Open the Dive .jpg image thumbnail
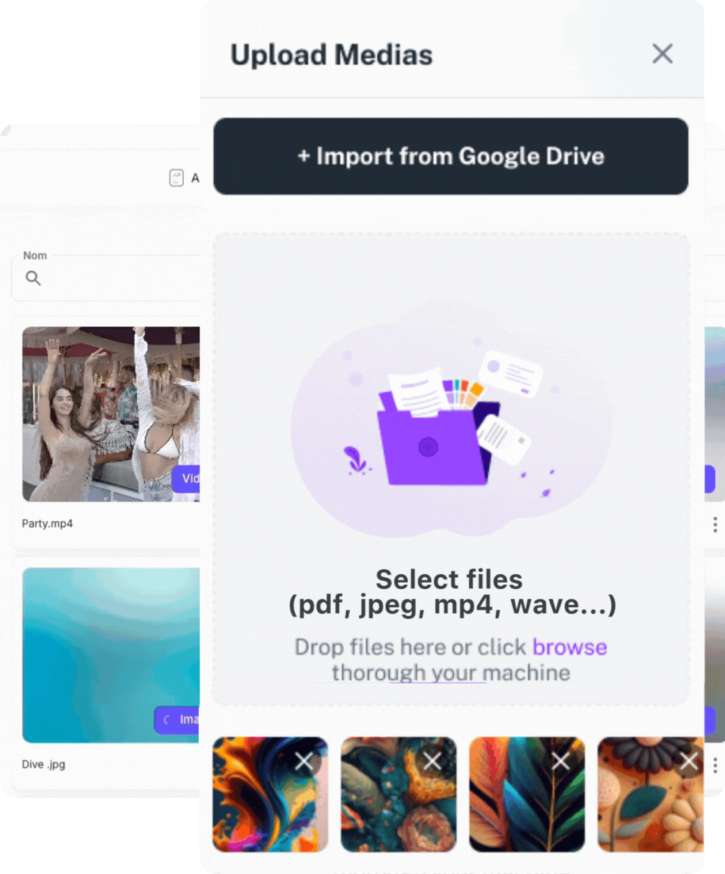This screenshot has height=874, width=725. point(111,655)
